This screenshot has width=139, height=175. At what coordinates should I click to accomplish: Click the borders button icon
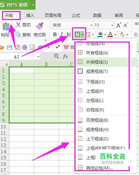tap(77, 34)
